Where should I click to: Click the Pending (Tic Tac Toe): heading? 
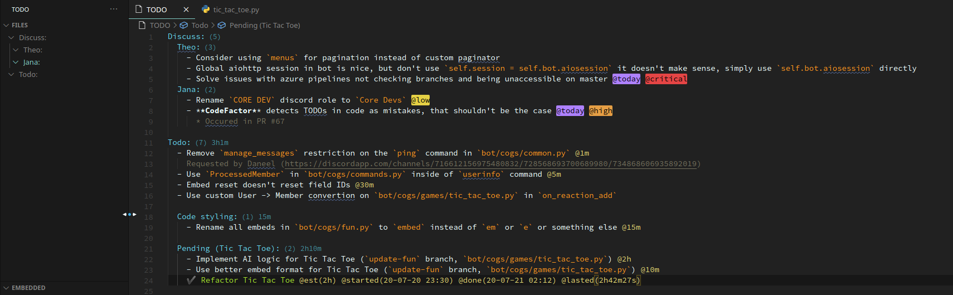pyautogui.click(x=228, y=249)
